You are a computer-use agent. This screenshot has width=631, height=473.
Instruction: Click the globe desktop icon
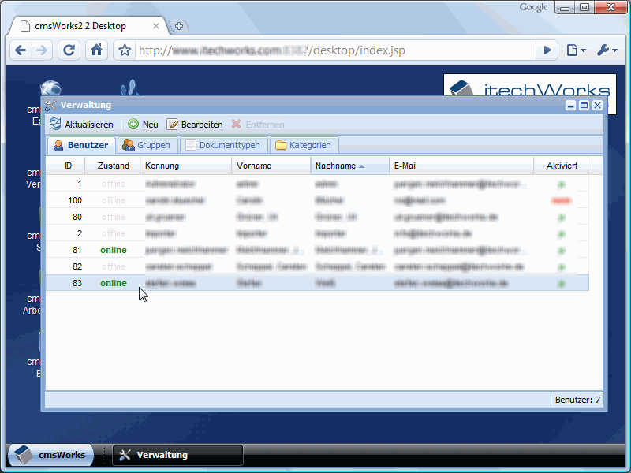[50, 88]
